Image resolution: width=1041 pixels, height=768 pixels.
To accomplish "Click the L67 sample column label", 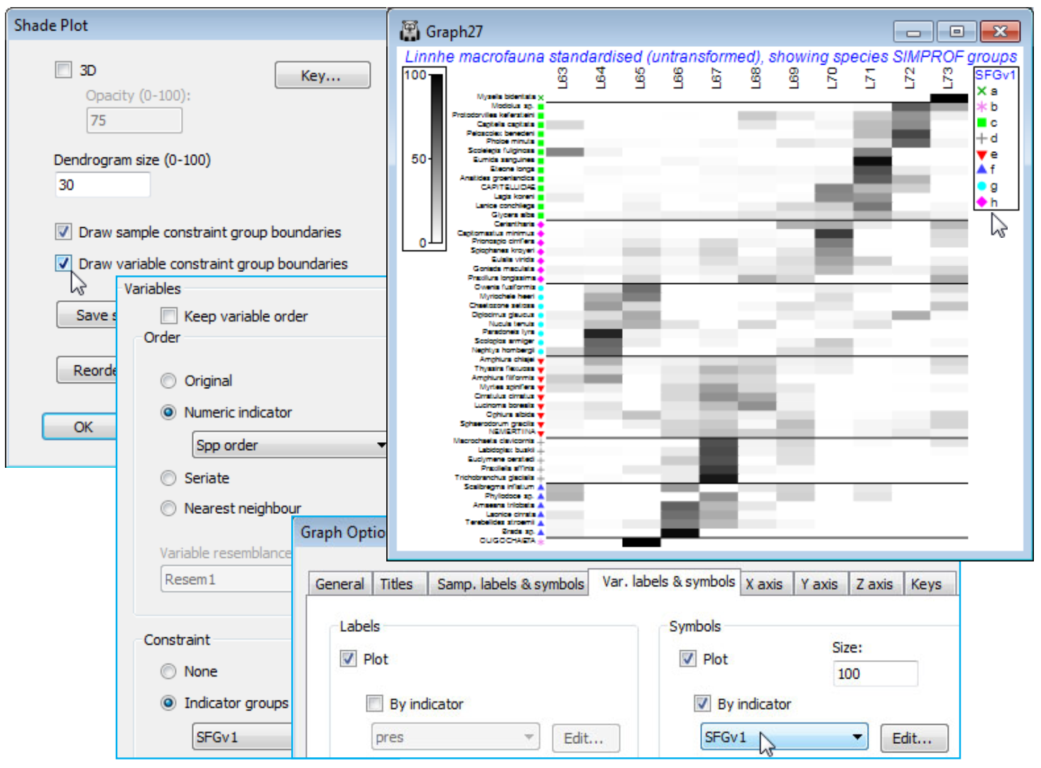I will point(716,78).
